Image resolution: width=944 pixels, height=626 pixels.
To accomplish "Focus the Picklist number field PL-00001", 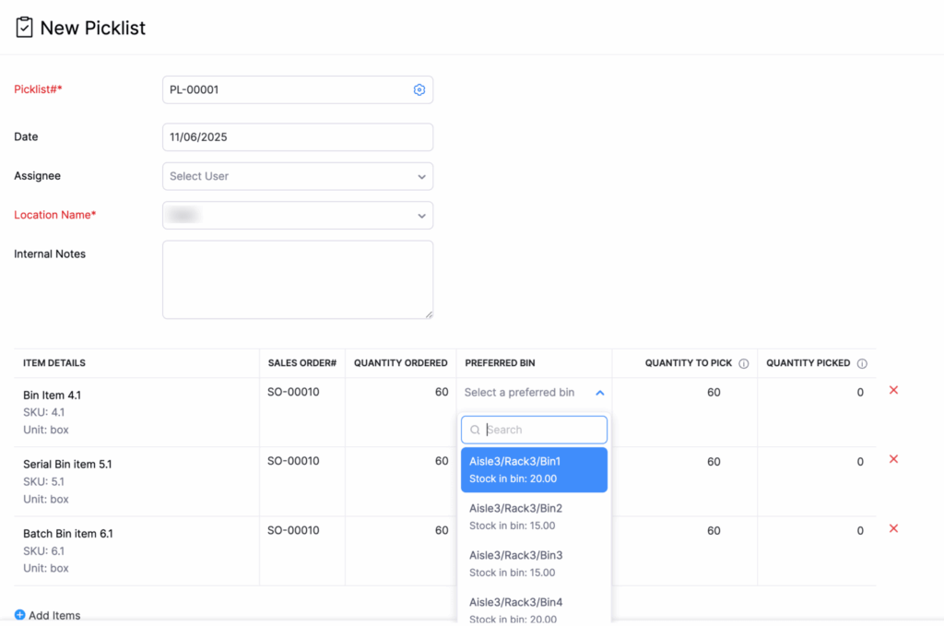I will 298,89.
